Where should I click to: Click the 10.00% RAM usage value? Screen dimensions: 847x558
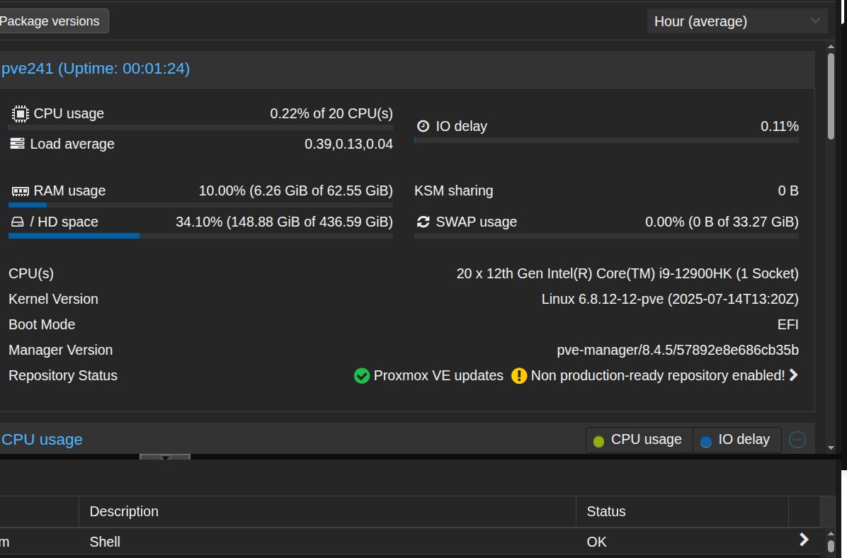tap(295, 190)
